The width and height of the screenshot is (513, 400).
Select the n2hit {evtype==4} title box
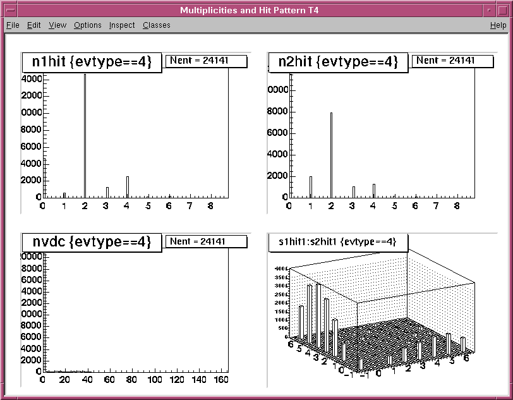[339, 62]
